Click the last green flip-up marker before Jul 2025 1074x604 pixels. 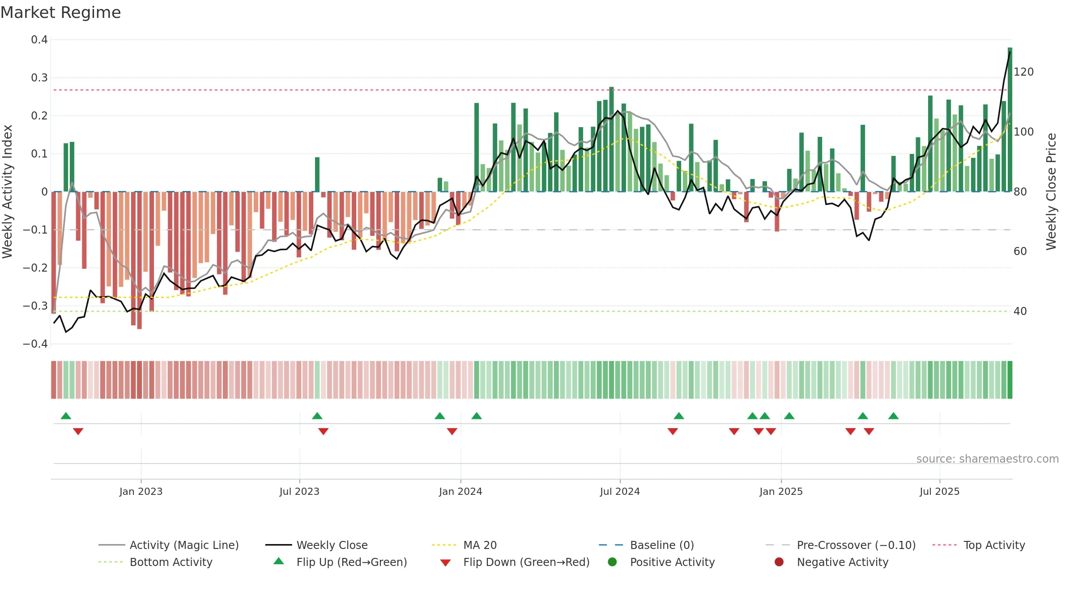coord(894,416)
